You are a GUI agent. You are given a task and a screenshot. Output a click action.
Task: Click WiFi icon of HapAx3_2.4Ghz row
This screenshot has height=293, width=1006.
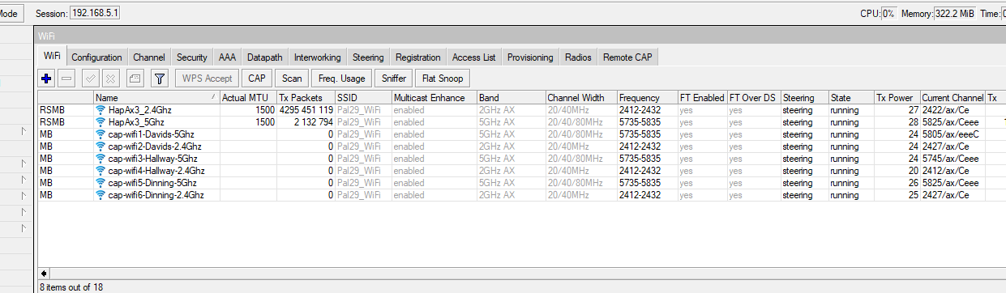tap(101, 109)
